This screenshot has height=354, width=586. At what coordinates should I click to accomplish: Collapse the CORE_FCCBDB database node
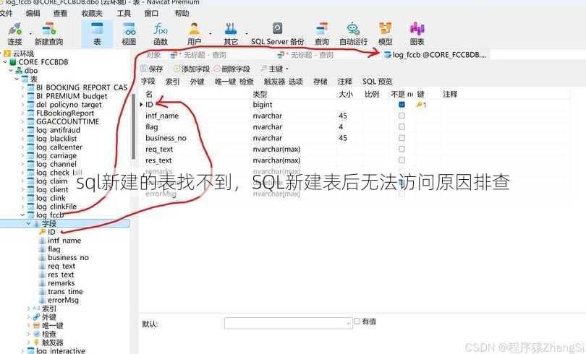coord(5,62)
